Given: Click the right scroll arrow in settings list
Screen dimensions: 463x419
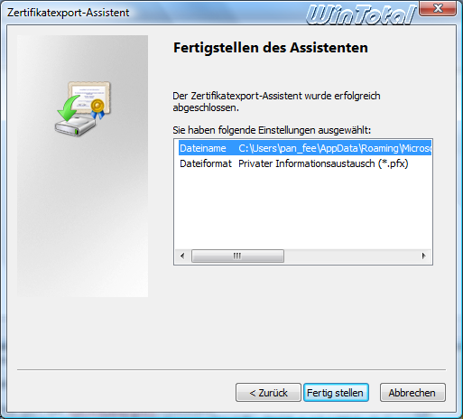Looking at the screenshot, I should 423,256.
